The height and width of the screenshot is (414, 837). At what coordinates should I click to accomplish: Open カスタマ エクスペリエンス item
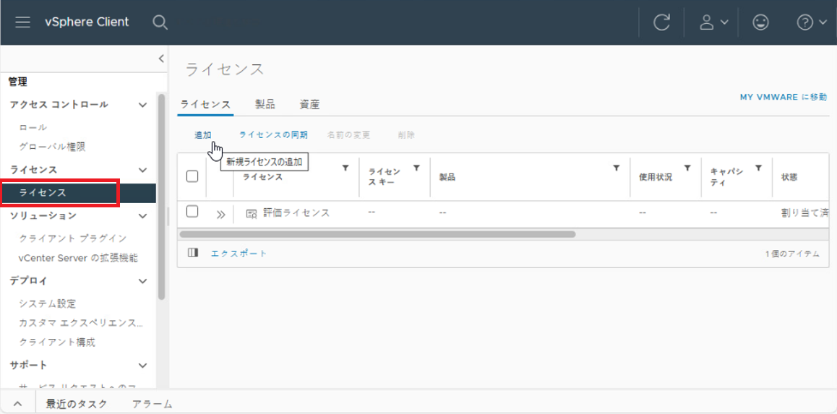click(x=81, y=323)
